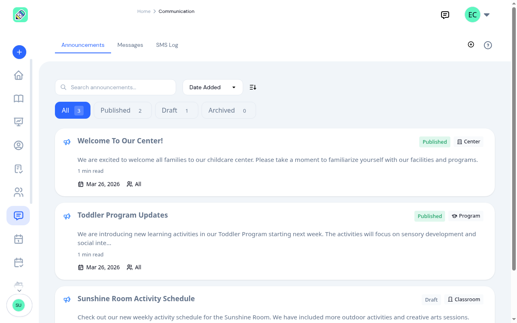Click the megaphone icon on Sunshine Room Activity Schedule
This screenshot has height=323, width=517.
pos(67,300)
